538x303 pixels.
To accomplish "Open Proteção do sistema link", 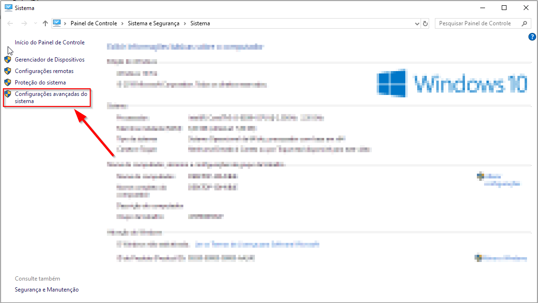I will point(40,83).
